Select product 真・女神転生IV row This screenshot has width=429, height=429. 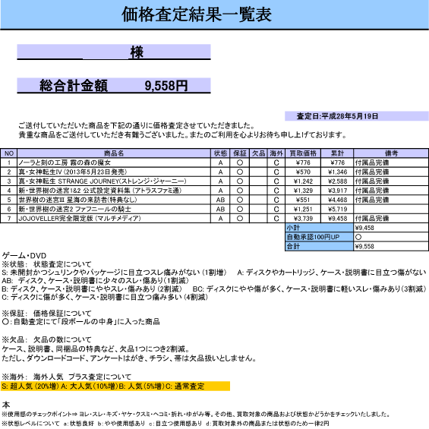click(114, 172)
